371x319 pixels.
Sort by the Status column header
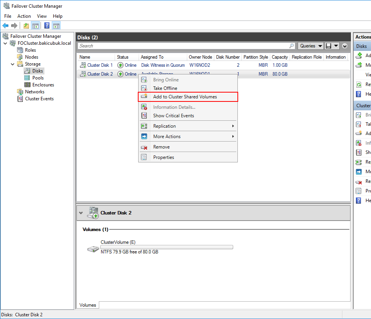(x=127, y=57)
